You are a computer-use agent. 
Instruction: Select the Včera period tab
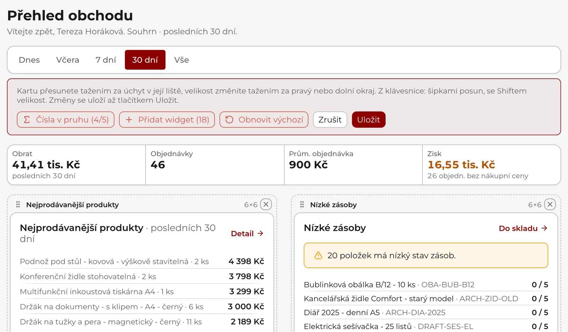tap(67, 60)
